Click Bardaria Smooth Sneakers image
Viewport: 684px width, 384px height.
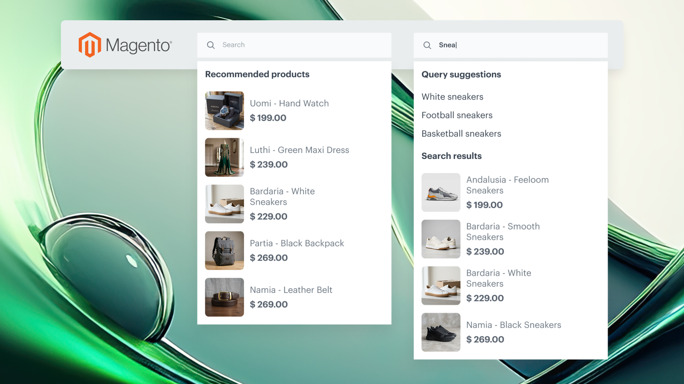coord(441,239)
